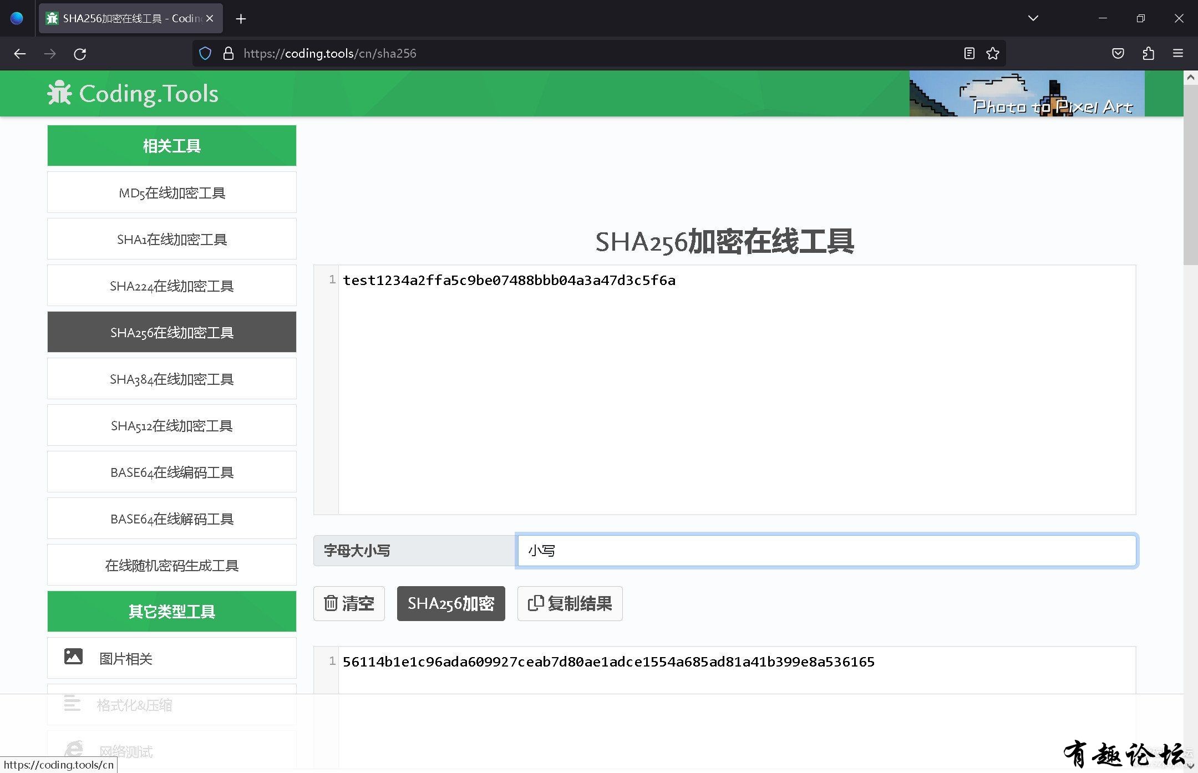Open SHA224在线加密工具 from the sidebar
The width and height of the screenshot is (1198, 773).
pos(172,286)
